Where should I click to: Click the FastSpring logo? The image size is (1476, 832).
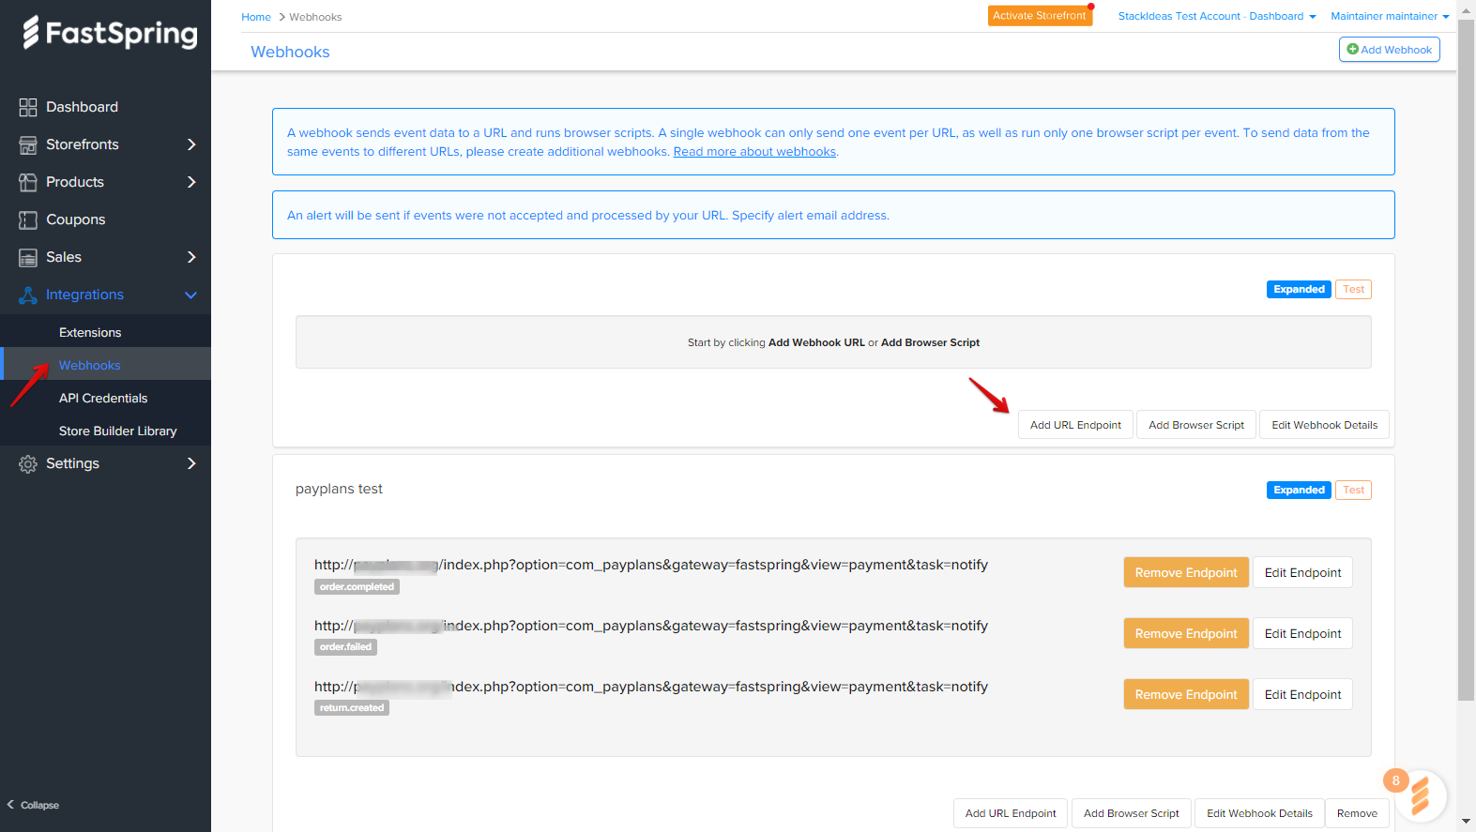[x=110, y=33]
